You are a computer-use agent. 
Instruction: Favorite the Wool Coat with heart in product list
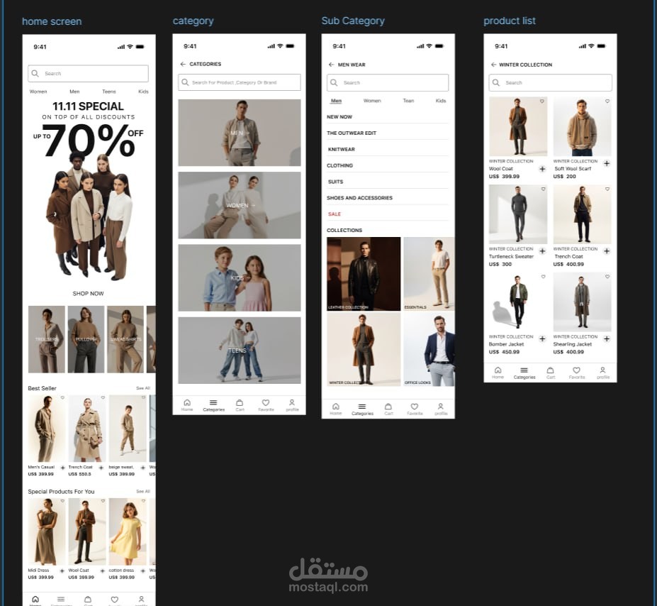coord(541,101)
